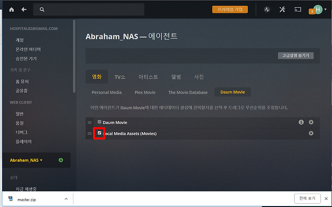Open 일반 under Web Client

[19, 114]
